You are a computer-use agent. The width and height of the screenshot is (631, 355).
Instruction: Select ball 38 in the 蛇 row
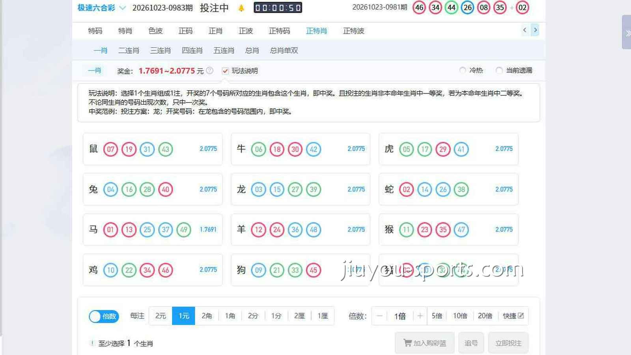pos(461,189)
